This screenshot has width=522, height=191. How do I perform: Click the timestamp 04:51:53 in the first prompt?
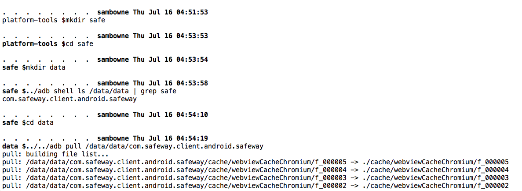tap(193, 12)
